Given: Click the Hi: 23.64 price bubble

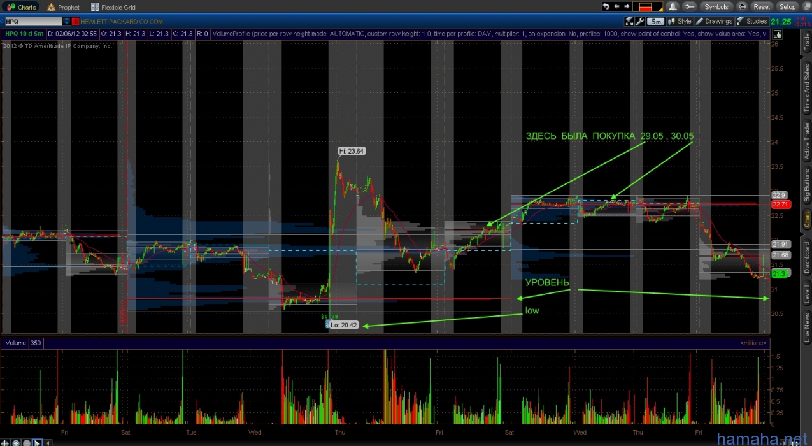Looking at the screenshot, I should pos(352,151).
